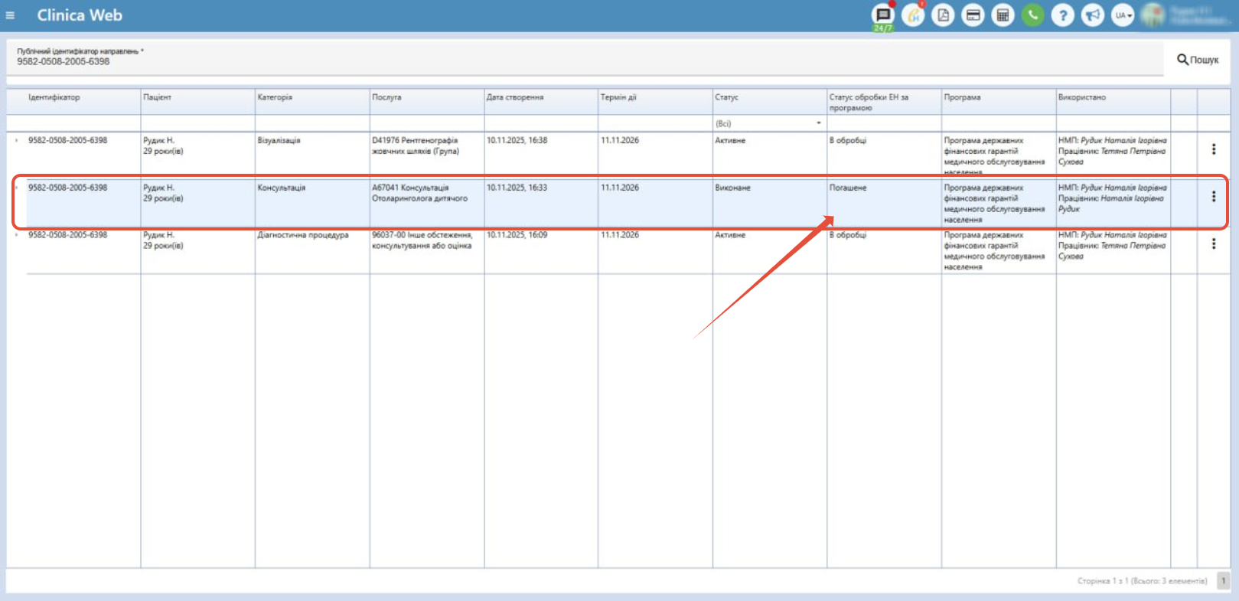Sort by Дата створення column header

(x=515, y=98)
